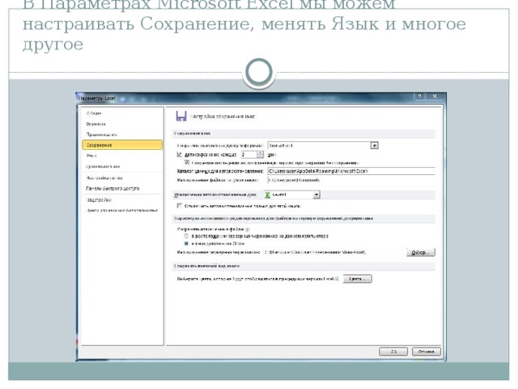Click info icon beside colors description

point(337,279)
